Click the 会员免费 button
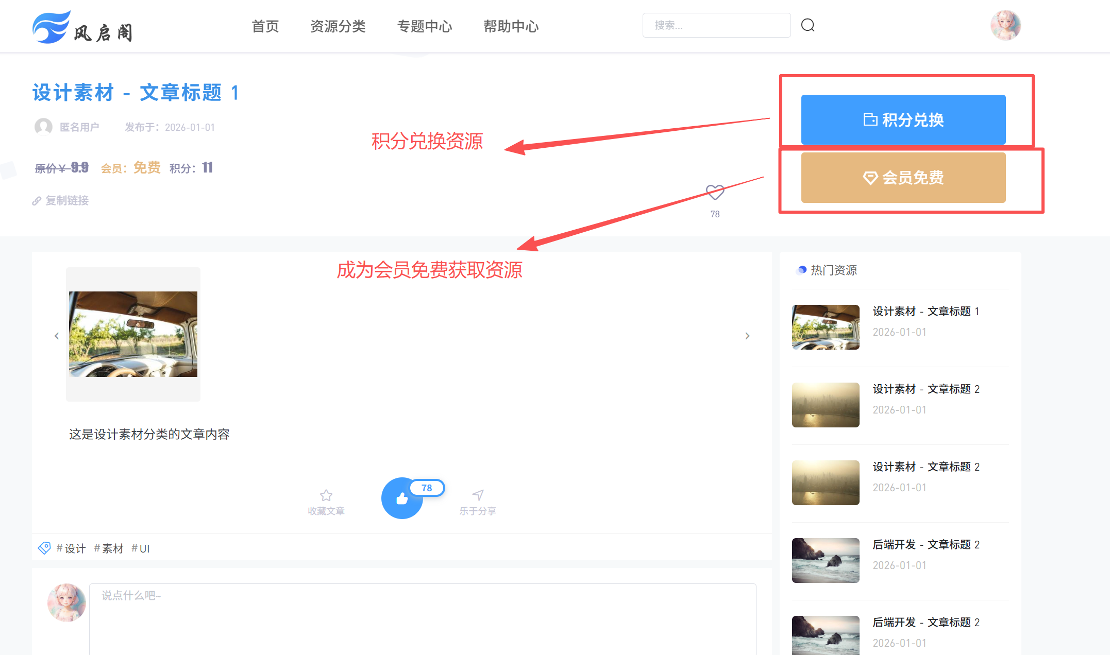 click(x=903, y=178)
